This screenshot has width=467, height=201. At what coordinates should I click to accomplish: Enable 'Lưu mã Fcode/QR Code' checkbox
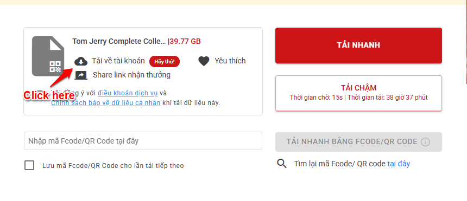click(29, 165)
